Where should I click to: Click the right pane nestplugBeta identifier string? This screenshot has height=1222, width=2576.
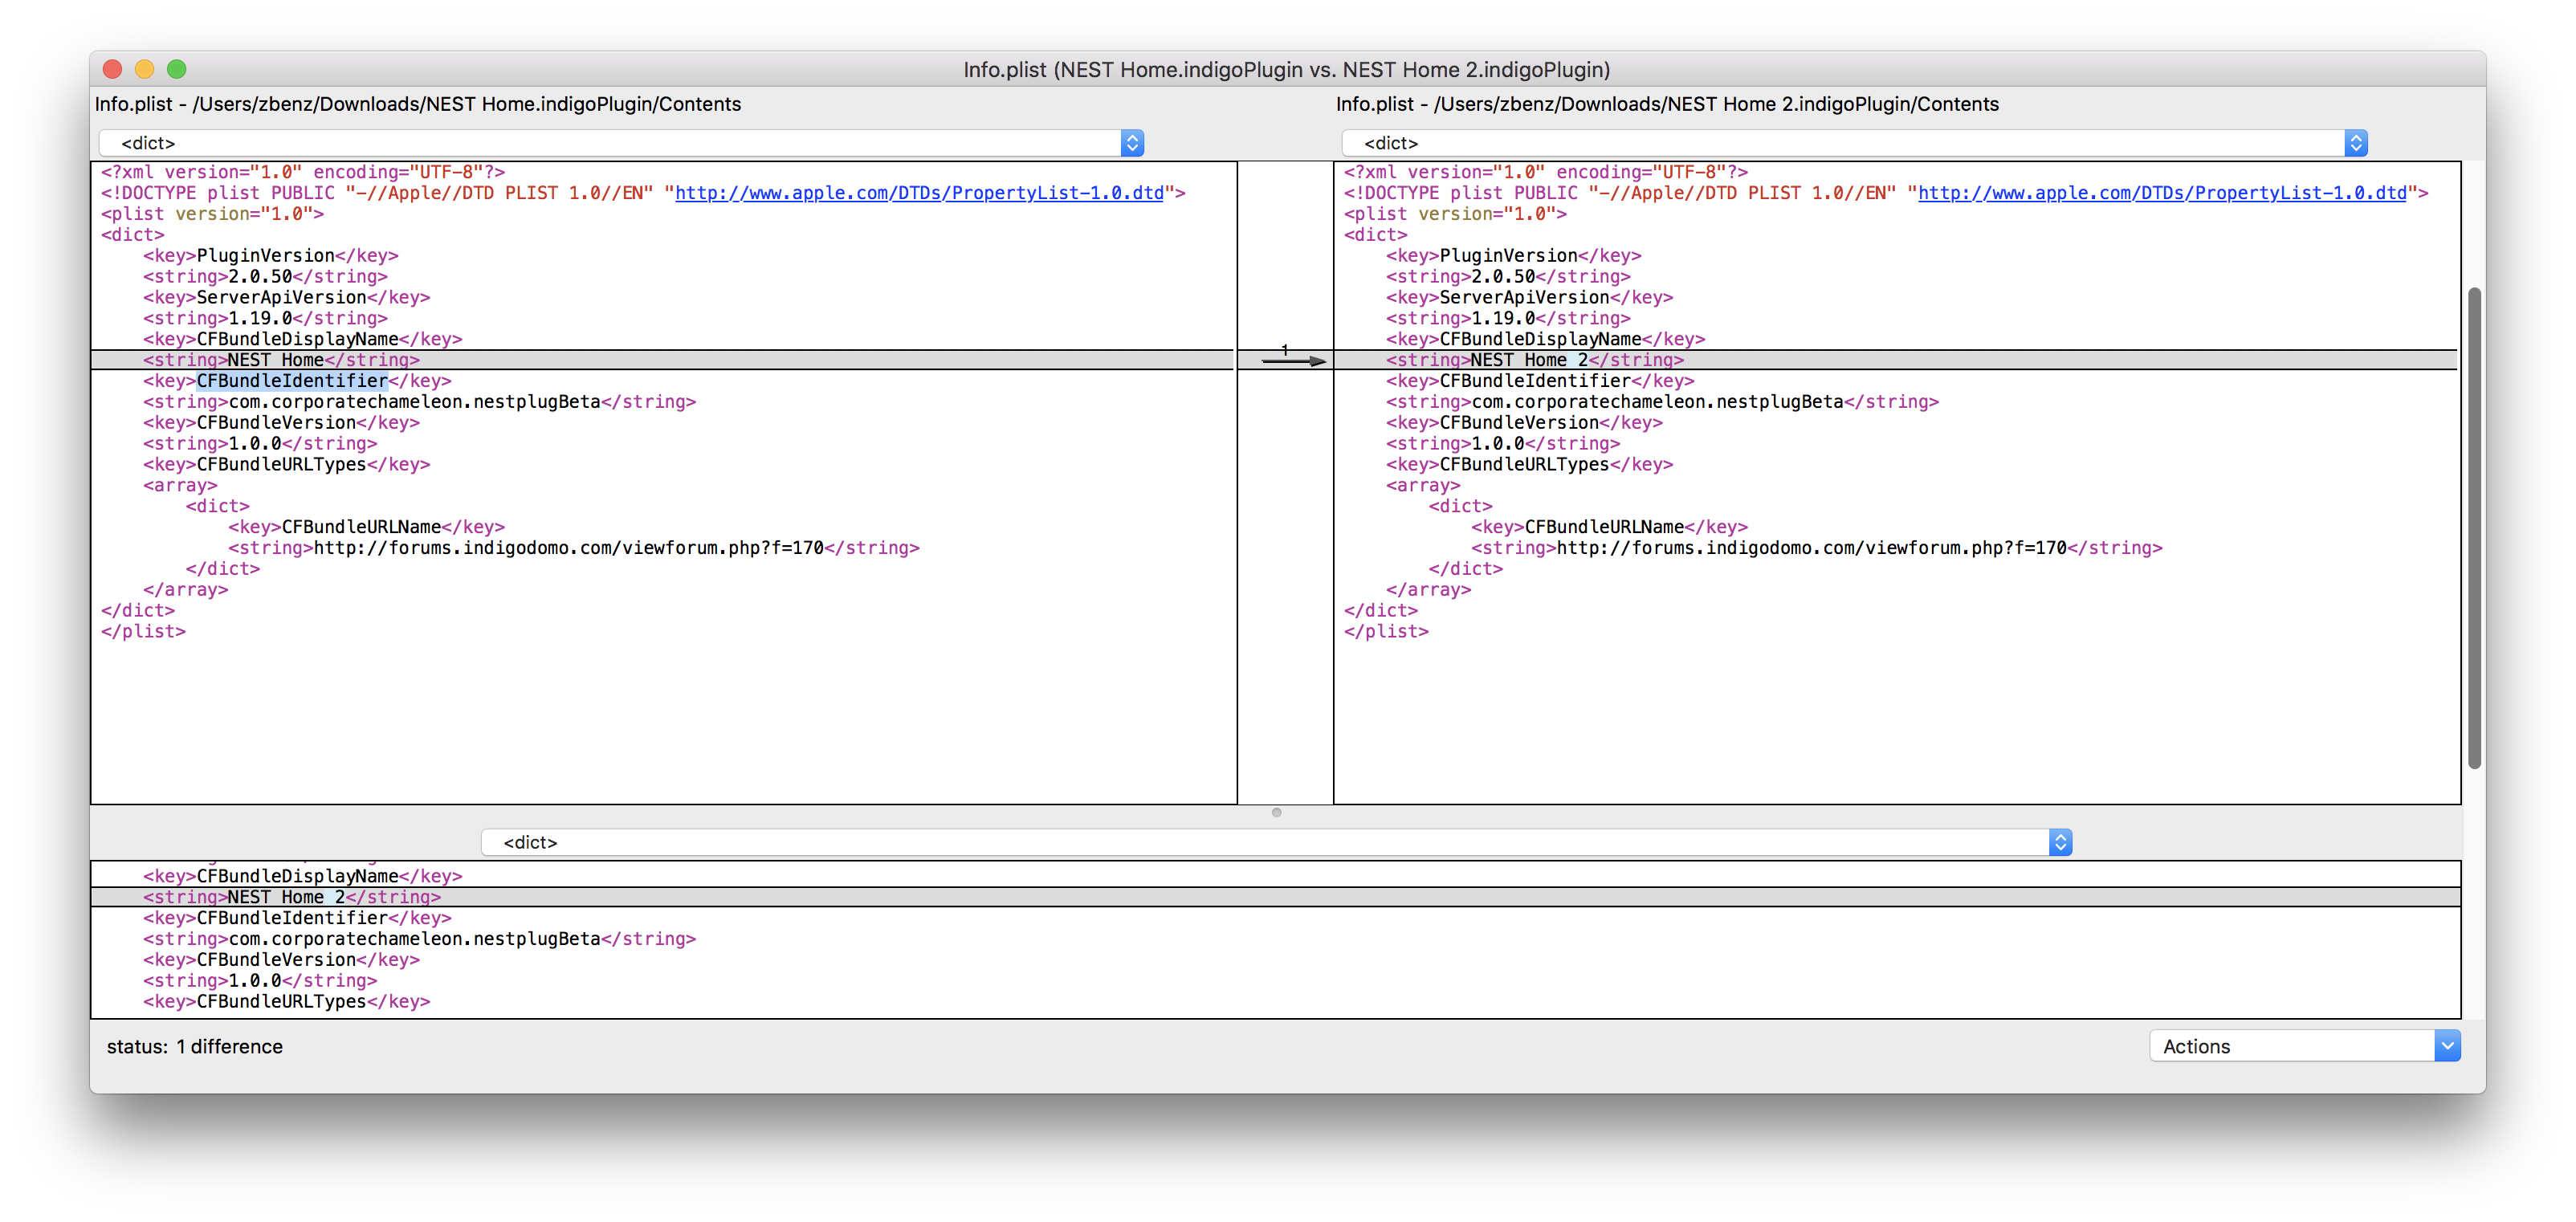1662,402
